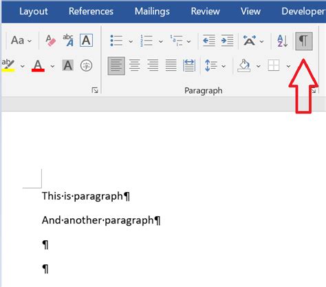Viewport: 326px width, 287px height.
Task: Open the Mailings ribbon tab
Action: [152, 11]
